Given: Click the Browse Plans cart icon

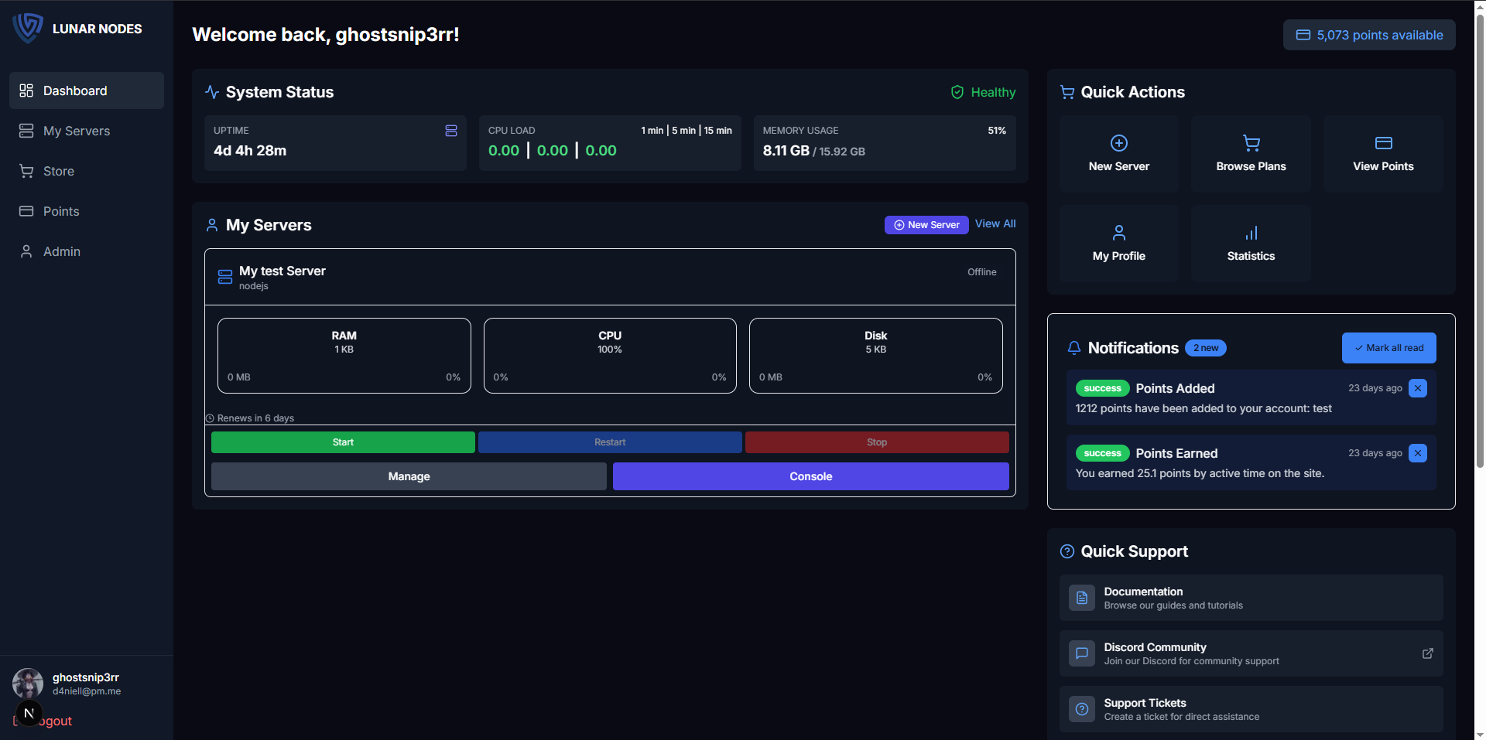Looking at the screenshot, I should pyautogui.click(x=1250, y=144).
